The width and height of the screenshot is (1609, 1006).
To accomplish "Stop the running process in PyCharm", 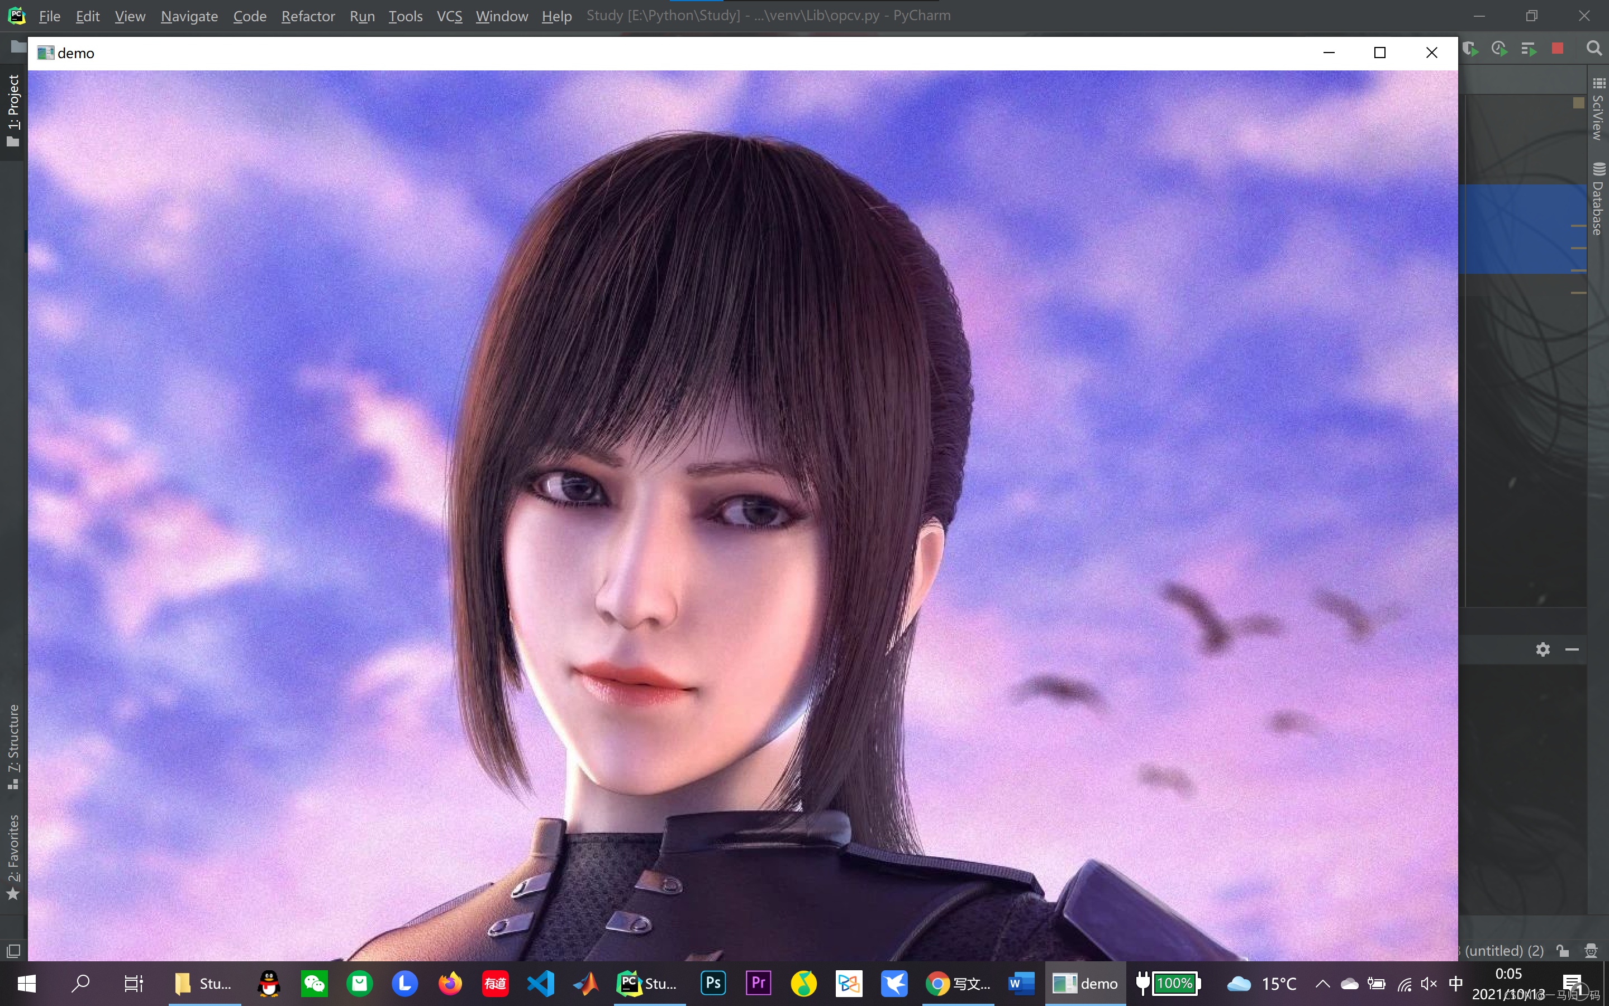I will pyautogui.click(x=1557, y=49).
